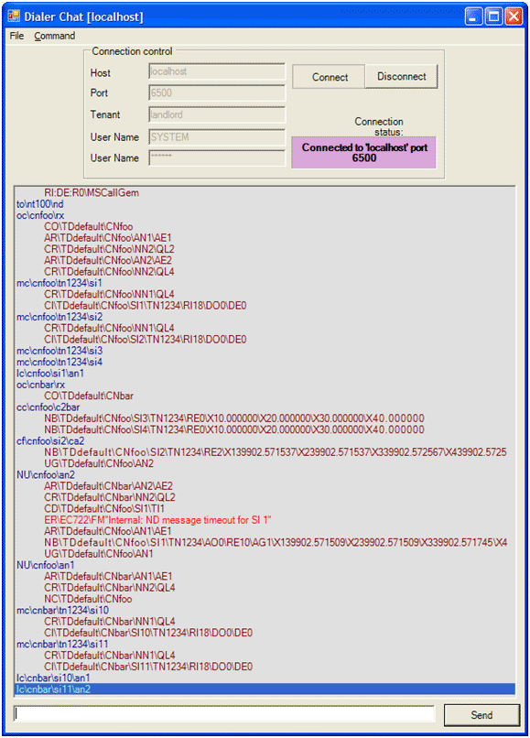Minimize the Dialer Chat window

(x=474, y=16)
